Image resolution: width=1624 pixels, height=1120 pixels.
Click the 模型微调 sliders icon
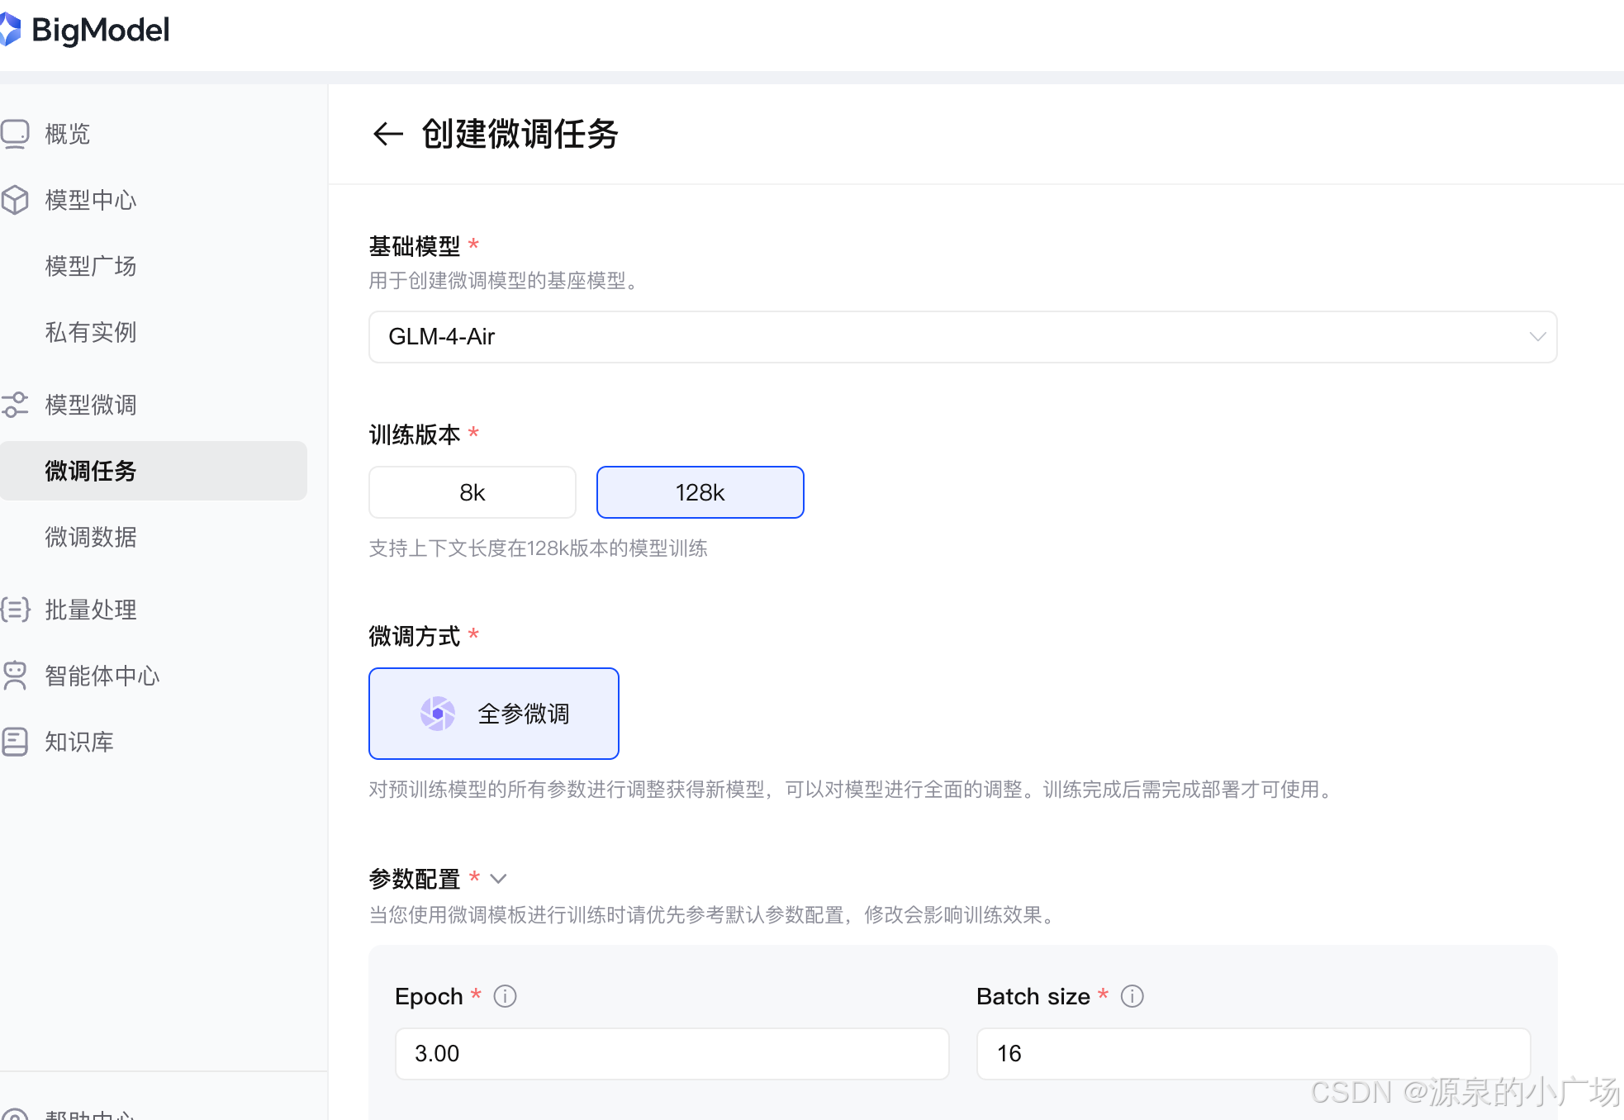pos(15,405)
